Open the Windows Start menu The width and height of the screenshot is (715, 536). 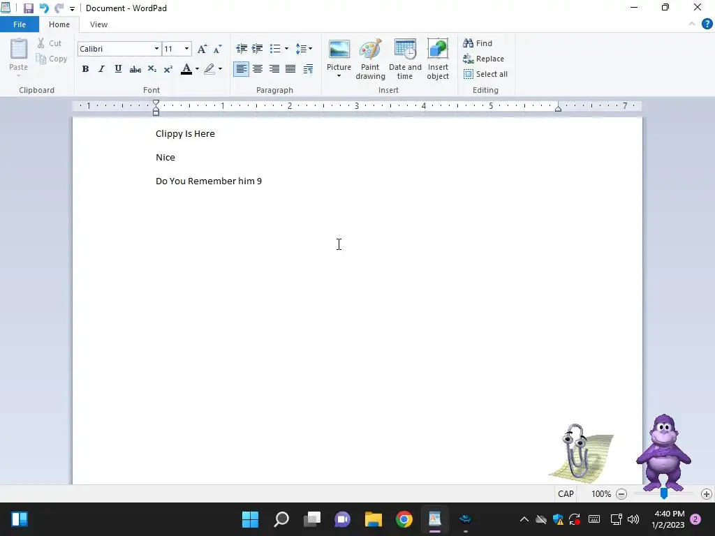click(x=250, y=519)
